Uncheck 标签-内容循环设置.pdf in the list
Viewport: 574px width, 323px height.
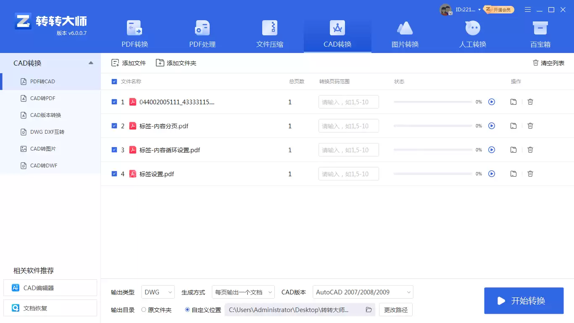click(x=114, y=150)
